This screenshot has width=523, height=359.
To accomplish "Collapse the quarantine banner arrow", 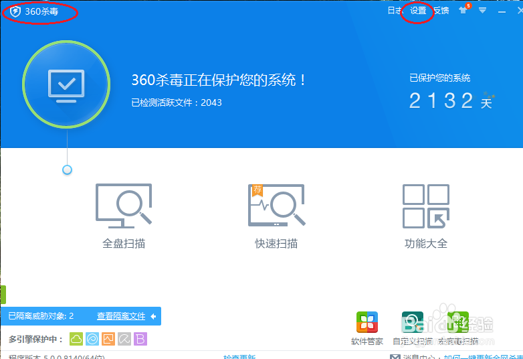I will (x=153, y=316).
